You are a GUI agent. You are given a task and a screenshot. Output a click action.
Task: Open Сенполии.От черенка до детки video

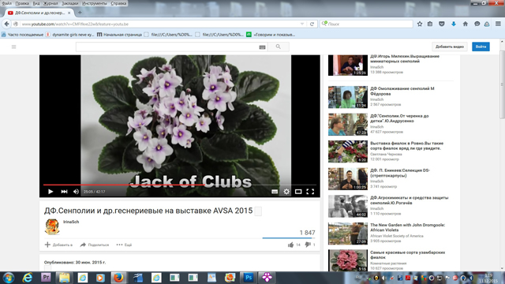coord(399,118)
